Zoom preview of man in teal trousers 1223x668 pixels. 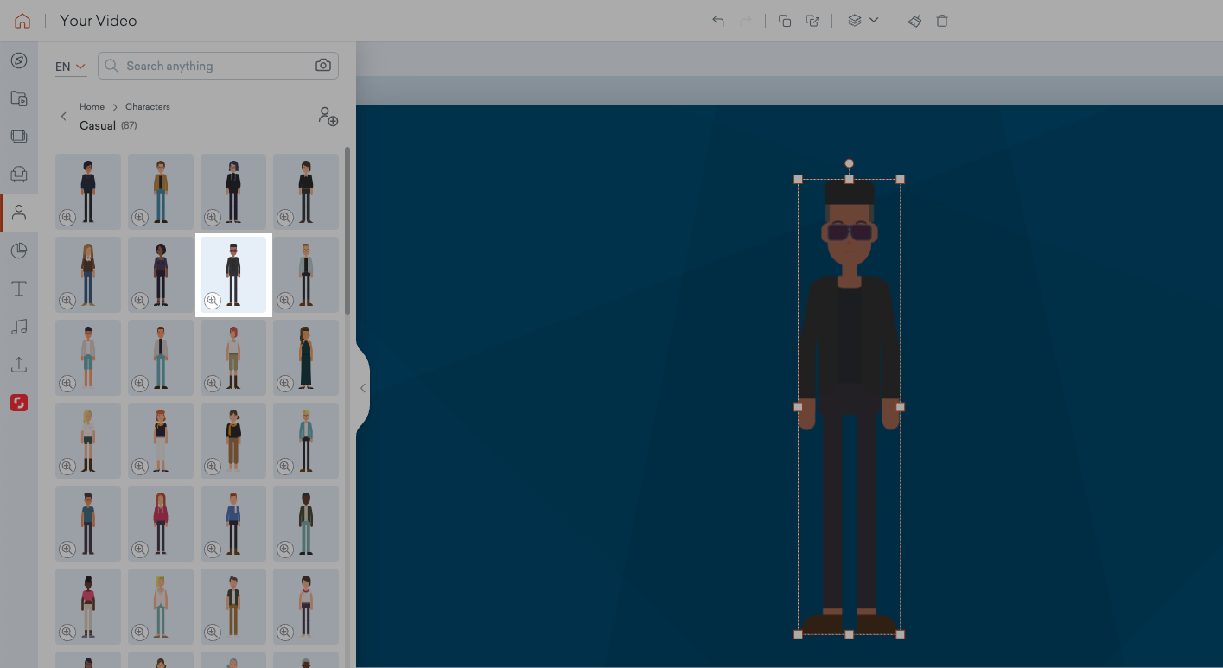(285, 550)
